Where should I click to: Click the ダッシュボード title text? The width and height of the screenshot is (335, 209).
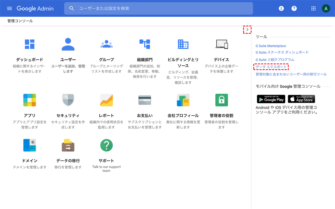(30, 60)
